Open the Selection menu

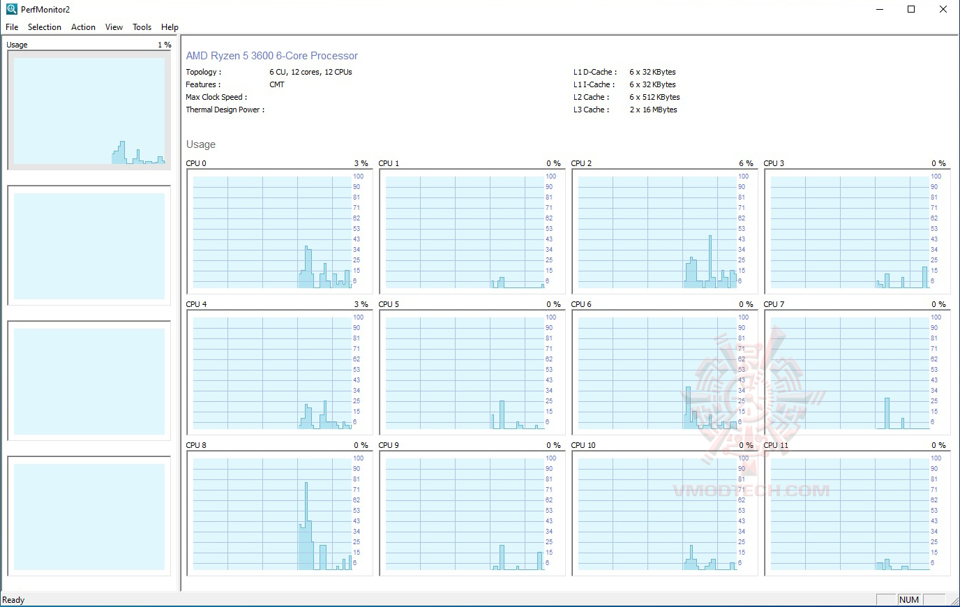point(45,27)
